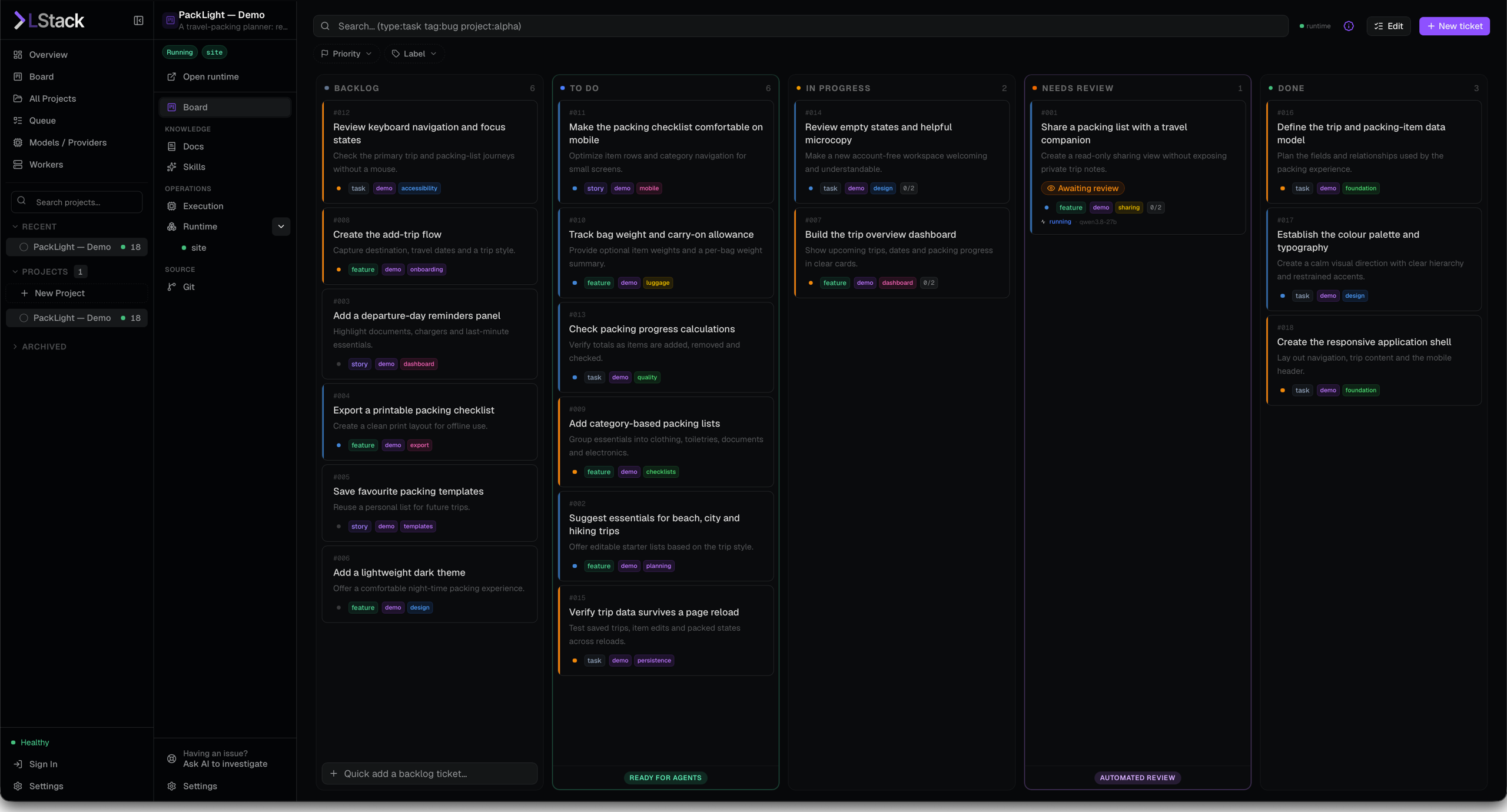Click the site runtime entry

pos(198,248)
